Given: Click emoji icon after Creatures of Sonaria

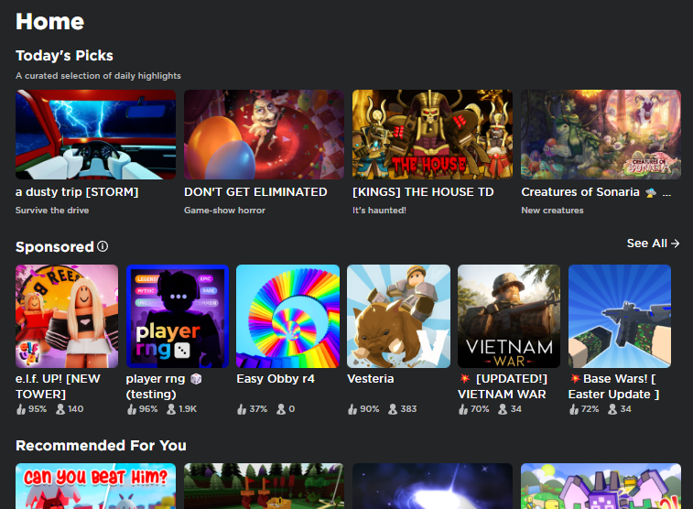Looking at the screenshot, I should pyautogui.click(x=651, y=192).
